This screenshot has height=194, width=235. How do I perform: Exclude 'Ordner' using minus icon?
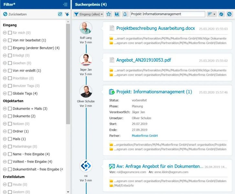[x=5, y=131]
